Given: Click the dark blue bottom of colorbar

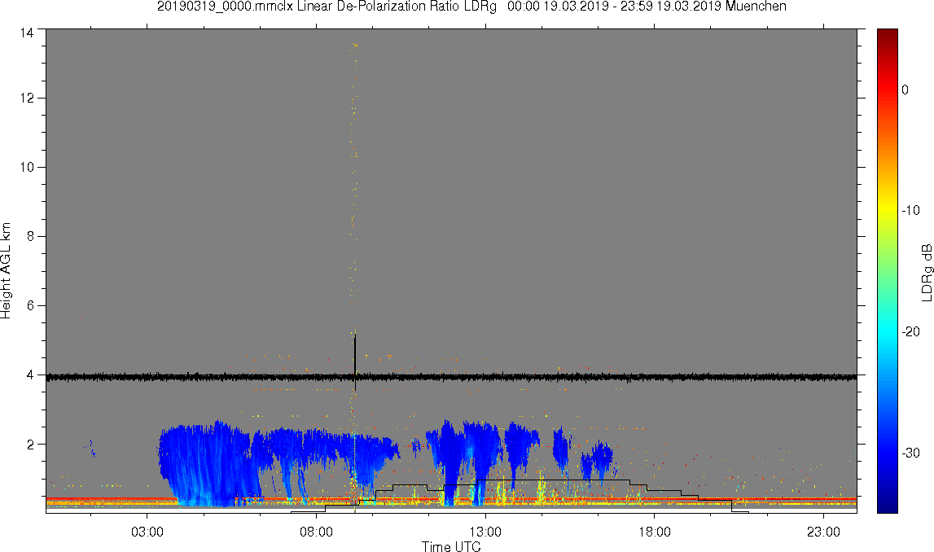Looking at the screenshot, I should pos(887,503).
